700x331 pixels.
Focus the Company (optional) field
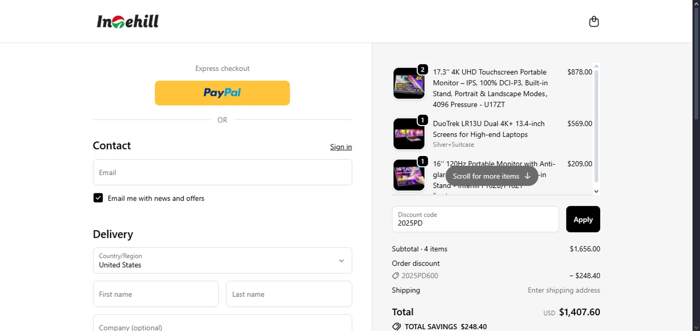pyautogui.click(x=223, y=323)
